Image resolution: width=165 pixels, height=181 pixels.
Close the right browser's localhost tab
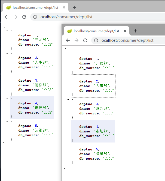tap(125, 31)
